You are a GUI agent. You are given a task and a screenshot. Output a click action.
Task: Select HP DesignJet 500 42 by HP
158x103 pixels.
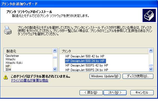click(85, 56)
